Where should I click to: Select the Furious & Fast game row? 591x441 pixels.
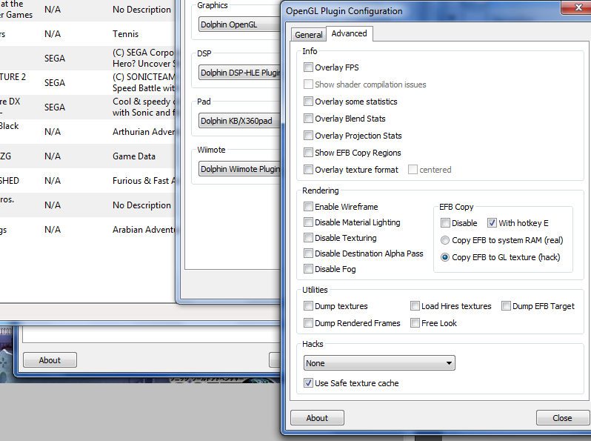click(x=87, y=181)
